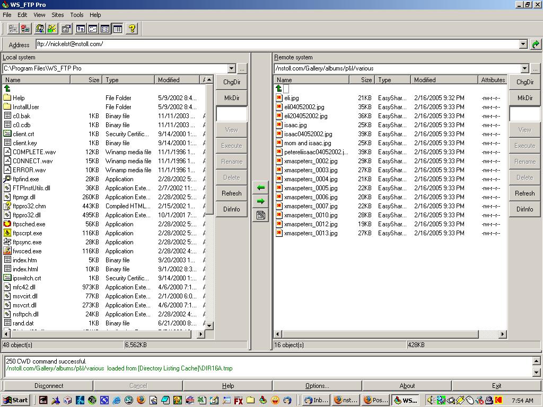Screen dimensions: 543x407
Task: Select isaac04052002.jpg remote file
Action: click(x=308, y=134)
